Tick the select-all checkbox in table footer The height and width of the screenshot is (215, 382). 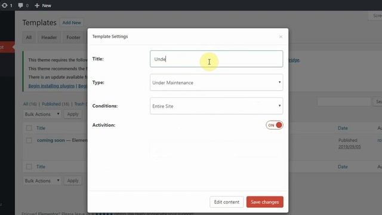(29, 167)
